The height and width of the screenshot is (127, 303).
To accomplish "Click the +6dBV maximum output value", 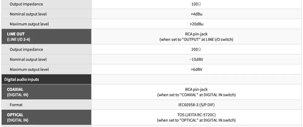I will [x=196, y=70].
